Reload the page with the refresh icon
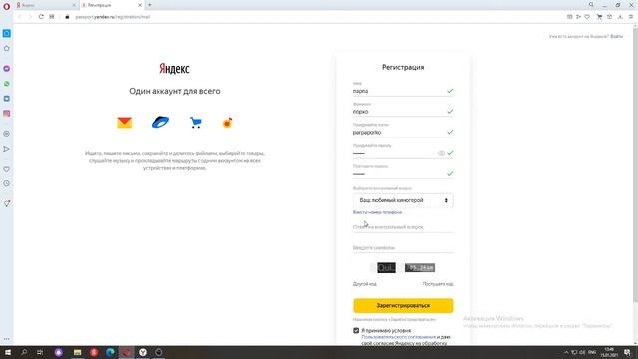The height and width of the screenshot is (359, 638). tap(41, 17)
